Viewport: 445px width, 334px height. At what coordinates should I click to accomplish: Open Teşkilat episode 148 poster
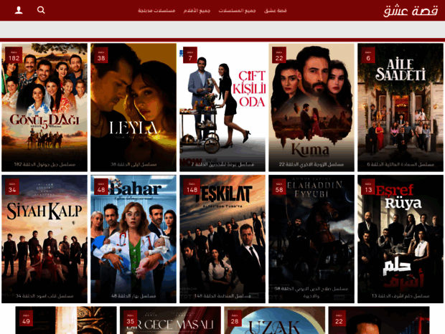tap(222, 239)
